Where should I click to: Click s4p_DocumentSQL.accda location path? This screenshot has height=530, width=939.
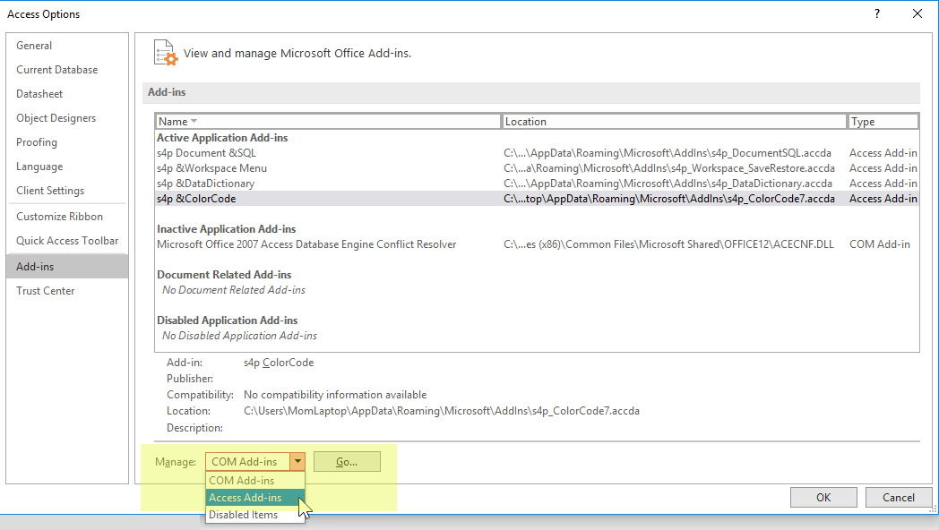pyautogui.click(x=668, y=153)
